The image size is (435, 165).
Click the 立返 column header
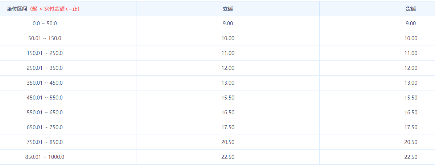tap(228, 9)
